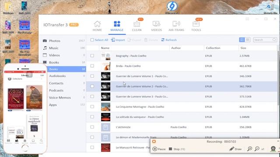Check Guerrier de Lumiere Volume 1 checkbox
280x157 pixels.
click(92, 76)
